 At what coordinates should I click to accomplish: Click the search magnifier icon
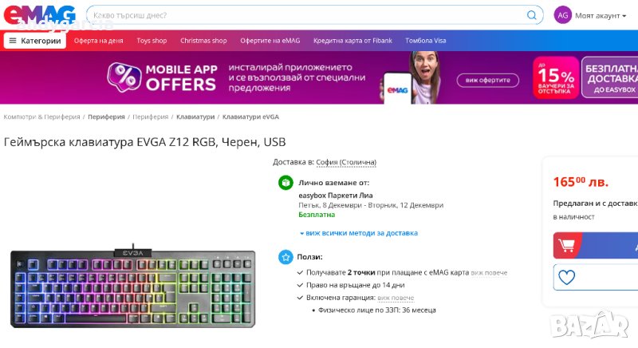click(532, 15)
